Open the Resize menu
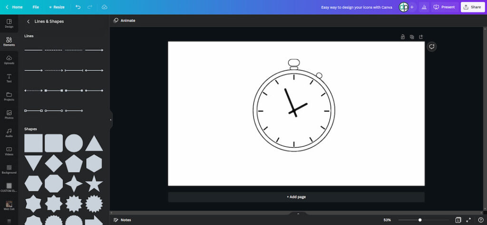The image size is (487, 225). pos(57,7)
